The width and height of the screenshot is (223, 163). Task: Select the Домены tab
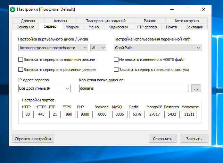[28, 21]
